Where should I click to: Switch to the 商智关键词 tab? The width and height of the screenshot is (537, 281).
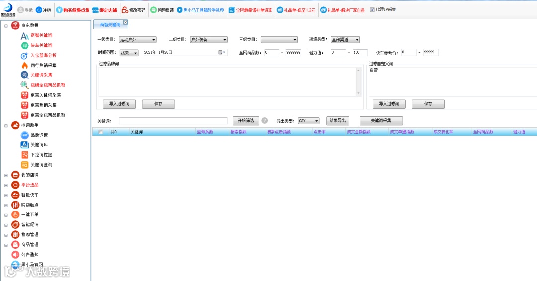(109, 25)
